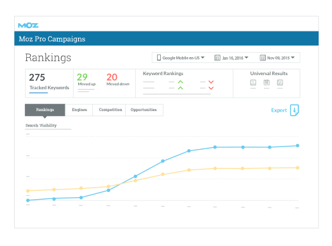Click the calendar icon next to Jan 16, 2016
Viewport: 332px width, 246px height.
[217, 58]
